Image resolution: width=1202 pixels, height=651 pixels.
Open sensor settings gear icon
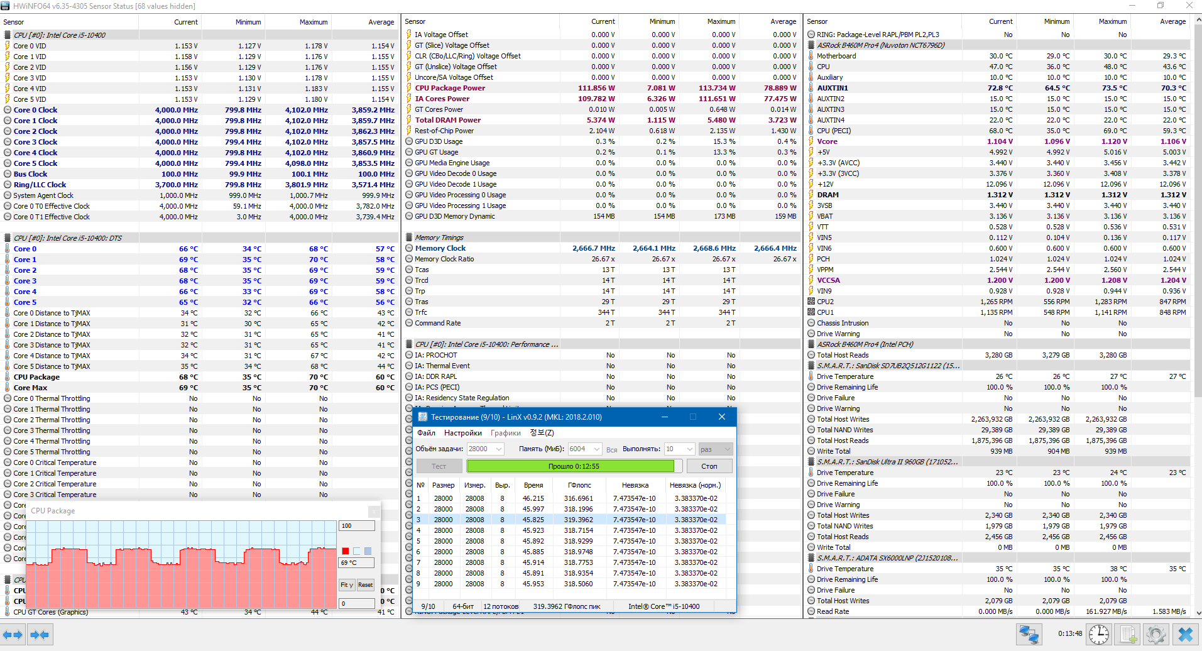(x=1156, y=635)
